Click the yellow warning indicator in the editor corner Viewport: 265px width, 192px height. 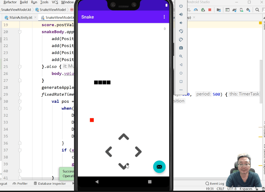point(260,23)
